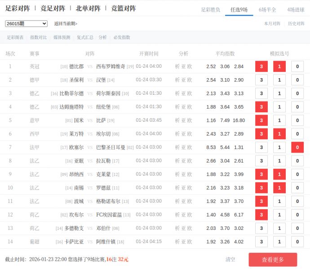Image resolution: width=310 pixels, height=269 pixels.
Task: Open 历史对阵 link
Action: click(296, 24)
